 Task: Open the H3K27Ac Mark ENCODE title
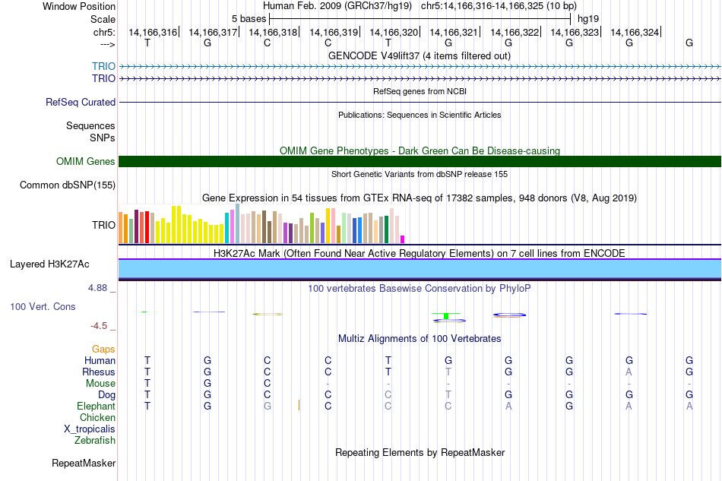point(420,253)
